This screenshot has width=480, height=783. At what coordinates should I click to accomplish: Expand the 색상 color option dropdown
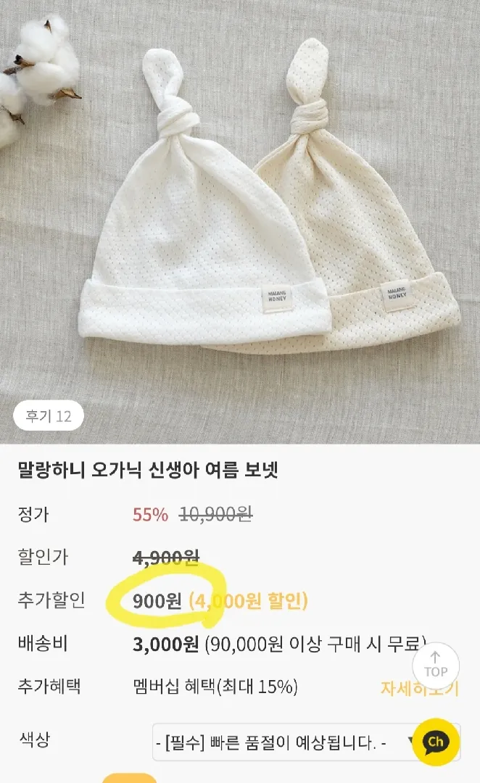306,742
